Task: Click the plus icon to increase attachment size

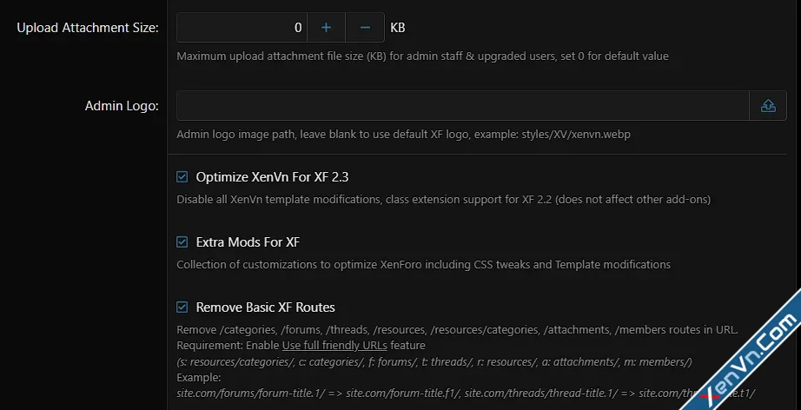Action: coord(327,28)
